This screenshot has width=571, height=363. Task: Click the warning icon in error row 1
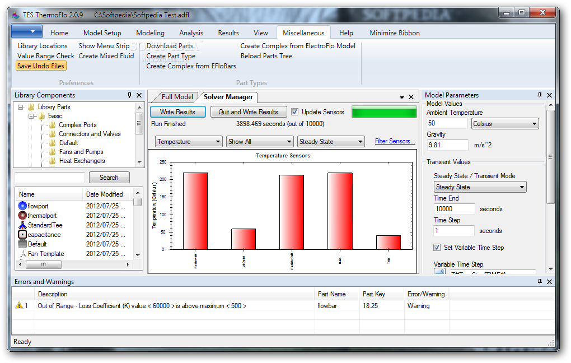19,305
